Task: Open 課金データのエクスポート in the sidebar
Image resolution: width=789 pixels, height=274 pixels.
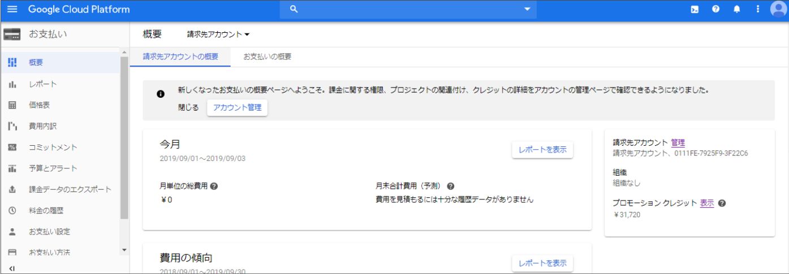Action: (x=61, y=190)
